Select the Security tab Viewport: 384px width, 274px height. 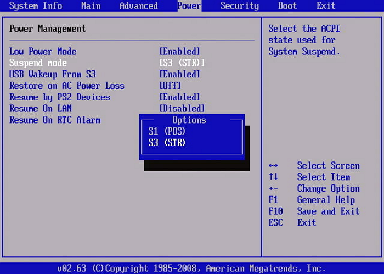click(x=239, y=6)
